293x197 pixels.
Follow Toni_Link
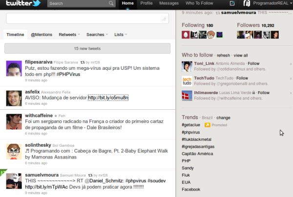(253, 63)
